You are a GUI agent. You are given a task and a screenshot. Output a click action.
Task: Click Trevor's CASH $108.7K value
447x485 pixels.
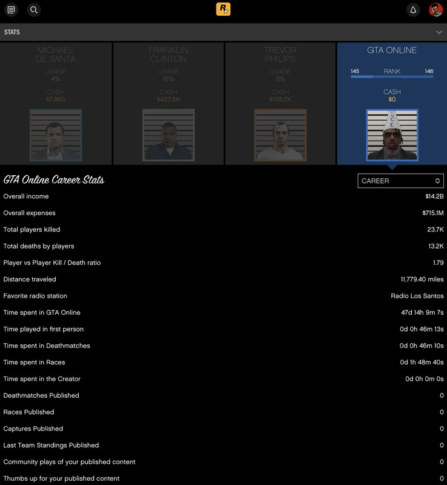point(280,99)
